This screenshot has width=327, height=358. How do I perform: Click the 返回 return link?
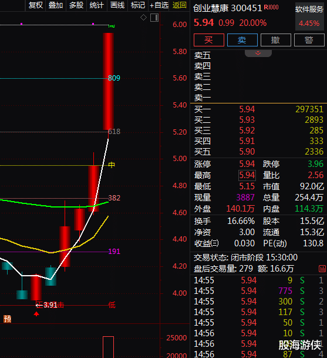[180, 5]
